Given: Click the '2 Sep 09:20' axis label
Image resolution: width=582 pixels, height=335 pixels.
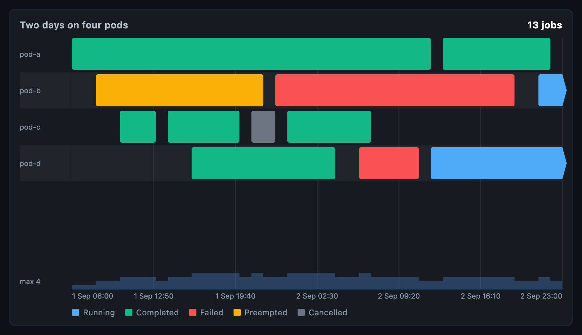Looking at the screenshot, I should 399,296.
